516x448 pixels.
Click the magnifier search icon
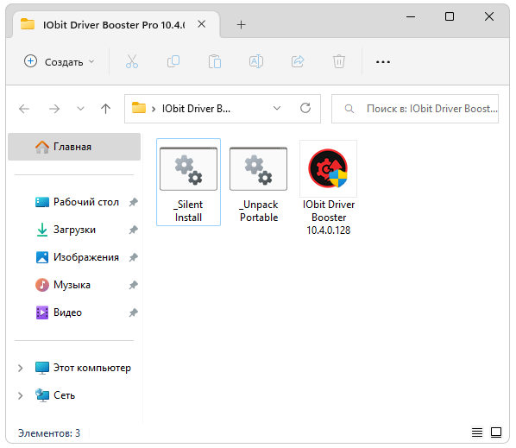click(349, 109)
